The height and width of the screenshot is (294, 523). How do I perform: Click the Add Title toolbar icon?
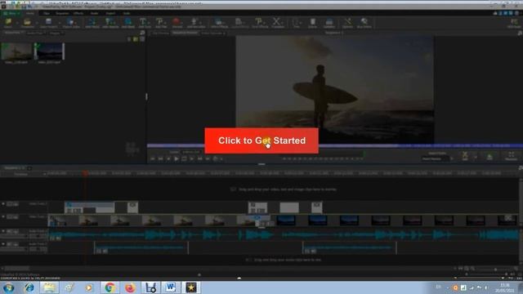(161, 23)
